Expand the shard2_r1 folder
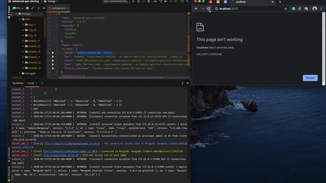The image size is (326, 183). [23, 57]
